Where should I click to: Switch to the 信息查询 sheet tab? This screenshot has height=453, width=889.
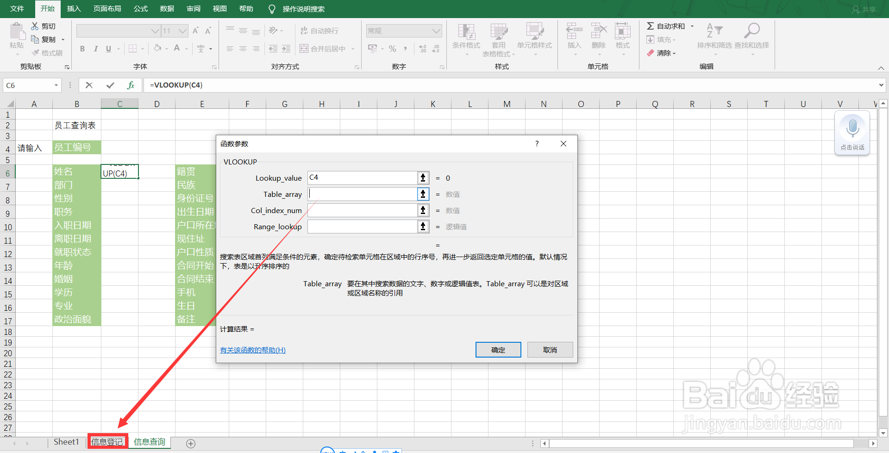(149, 442)
